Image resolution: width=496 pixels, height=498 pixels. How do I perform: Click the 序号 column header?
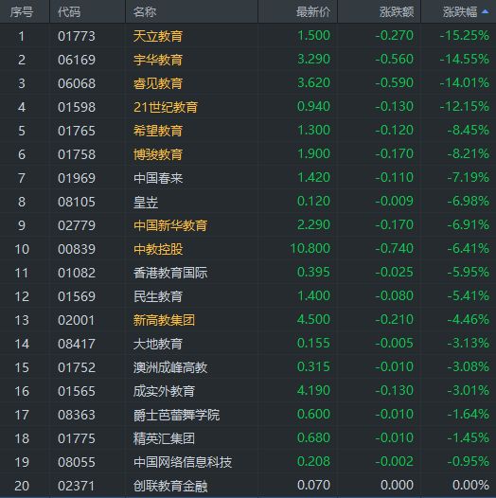22,12
